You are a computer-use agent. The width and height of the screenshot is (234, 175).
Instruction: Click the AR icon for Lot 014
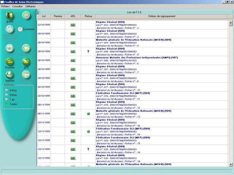click(73, 78)
